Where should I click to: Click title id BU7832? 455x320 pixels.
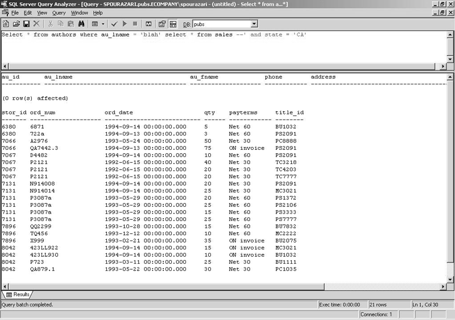coord(286,226)
